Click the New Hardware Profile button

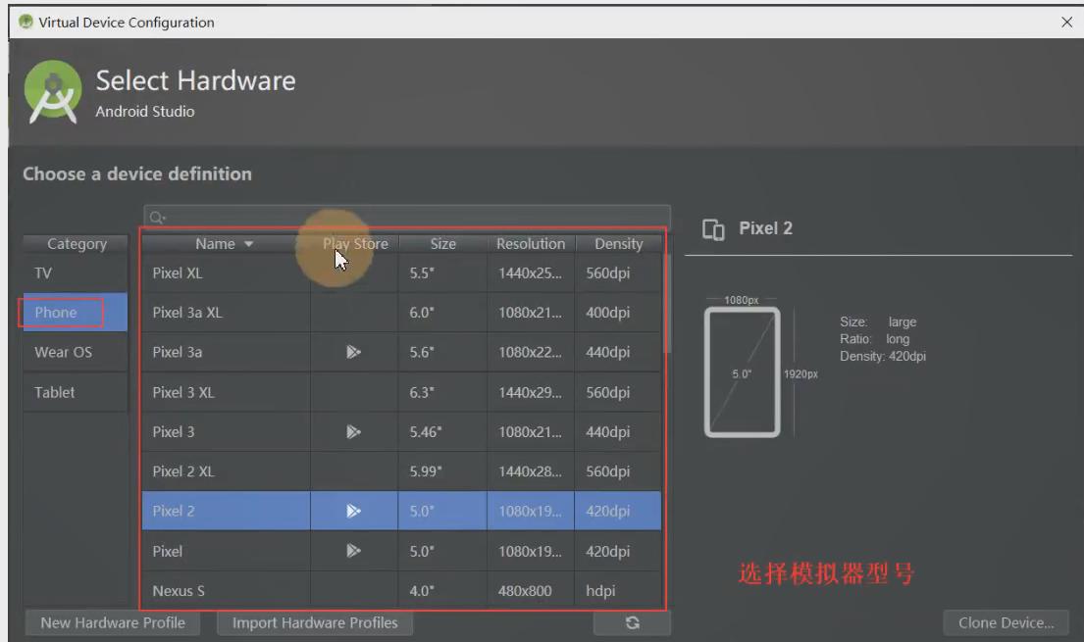[x=112, y=622]
